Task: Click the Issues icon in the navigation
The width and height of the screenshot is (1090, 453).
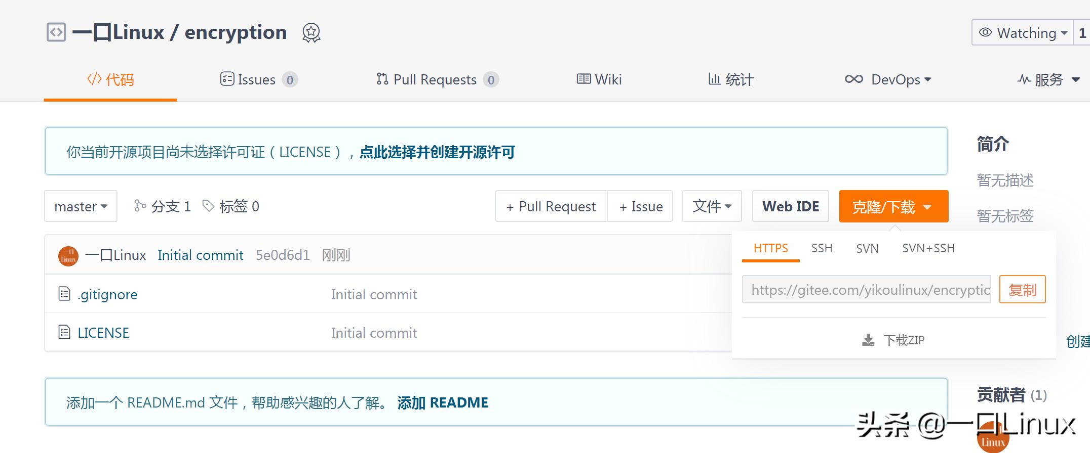Action: pos(227,79)
